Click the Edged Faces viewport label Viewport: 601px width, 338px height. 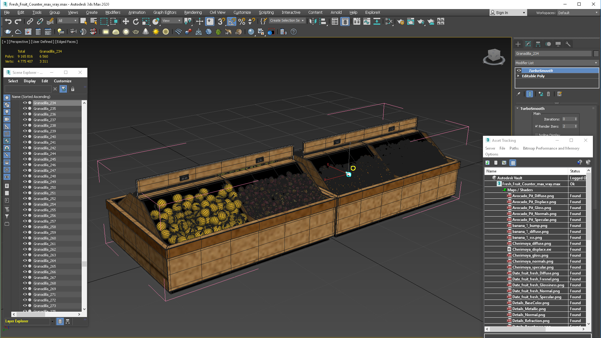(x=67, y=42)
